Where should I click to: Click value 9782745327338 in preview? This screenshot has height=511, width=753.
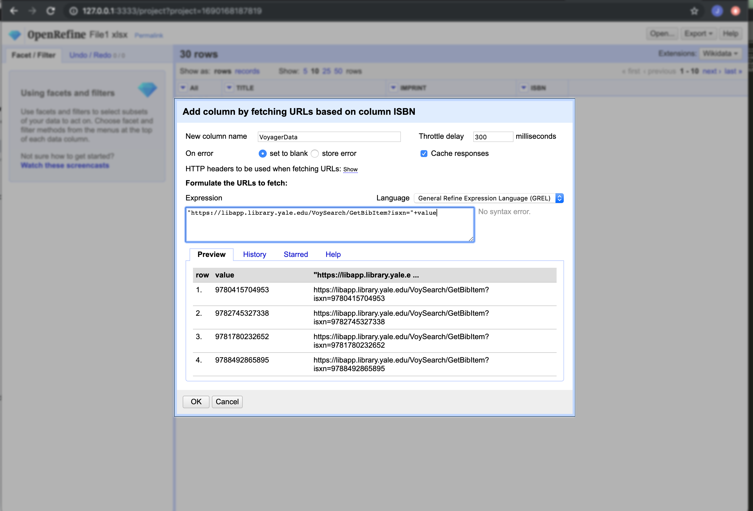[x=242, y=313]
